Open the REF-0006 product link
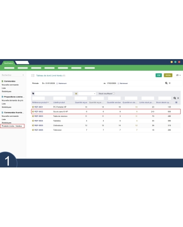Image resolution: width=183 pixels, height=227 pixels. [x=39, y=130]
